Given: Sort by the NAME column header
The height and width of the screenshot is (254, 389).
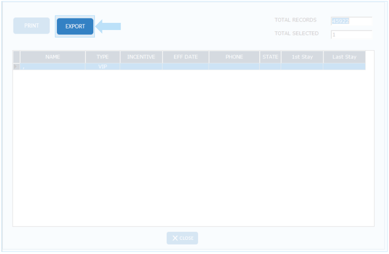Looking at the screenshot, I should (52, 57).
